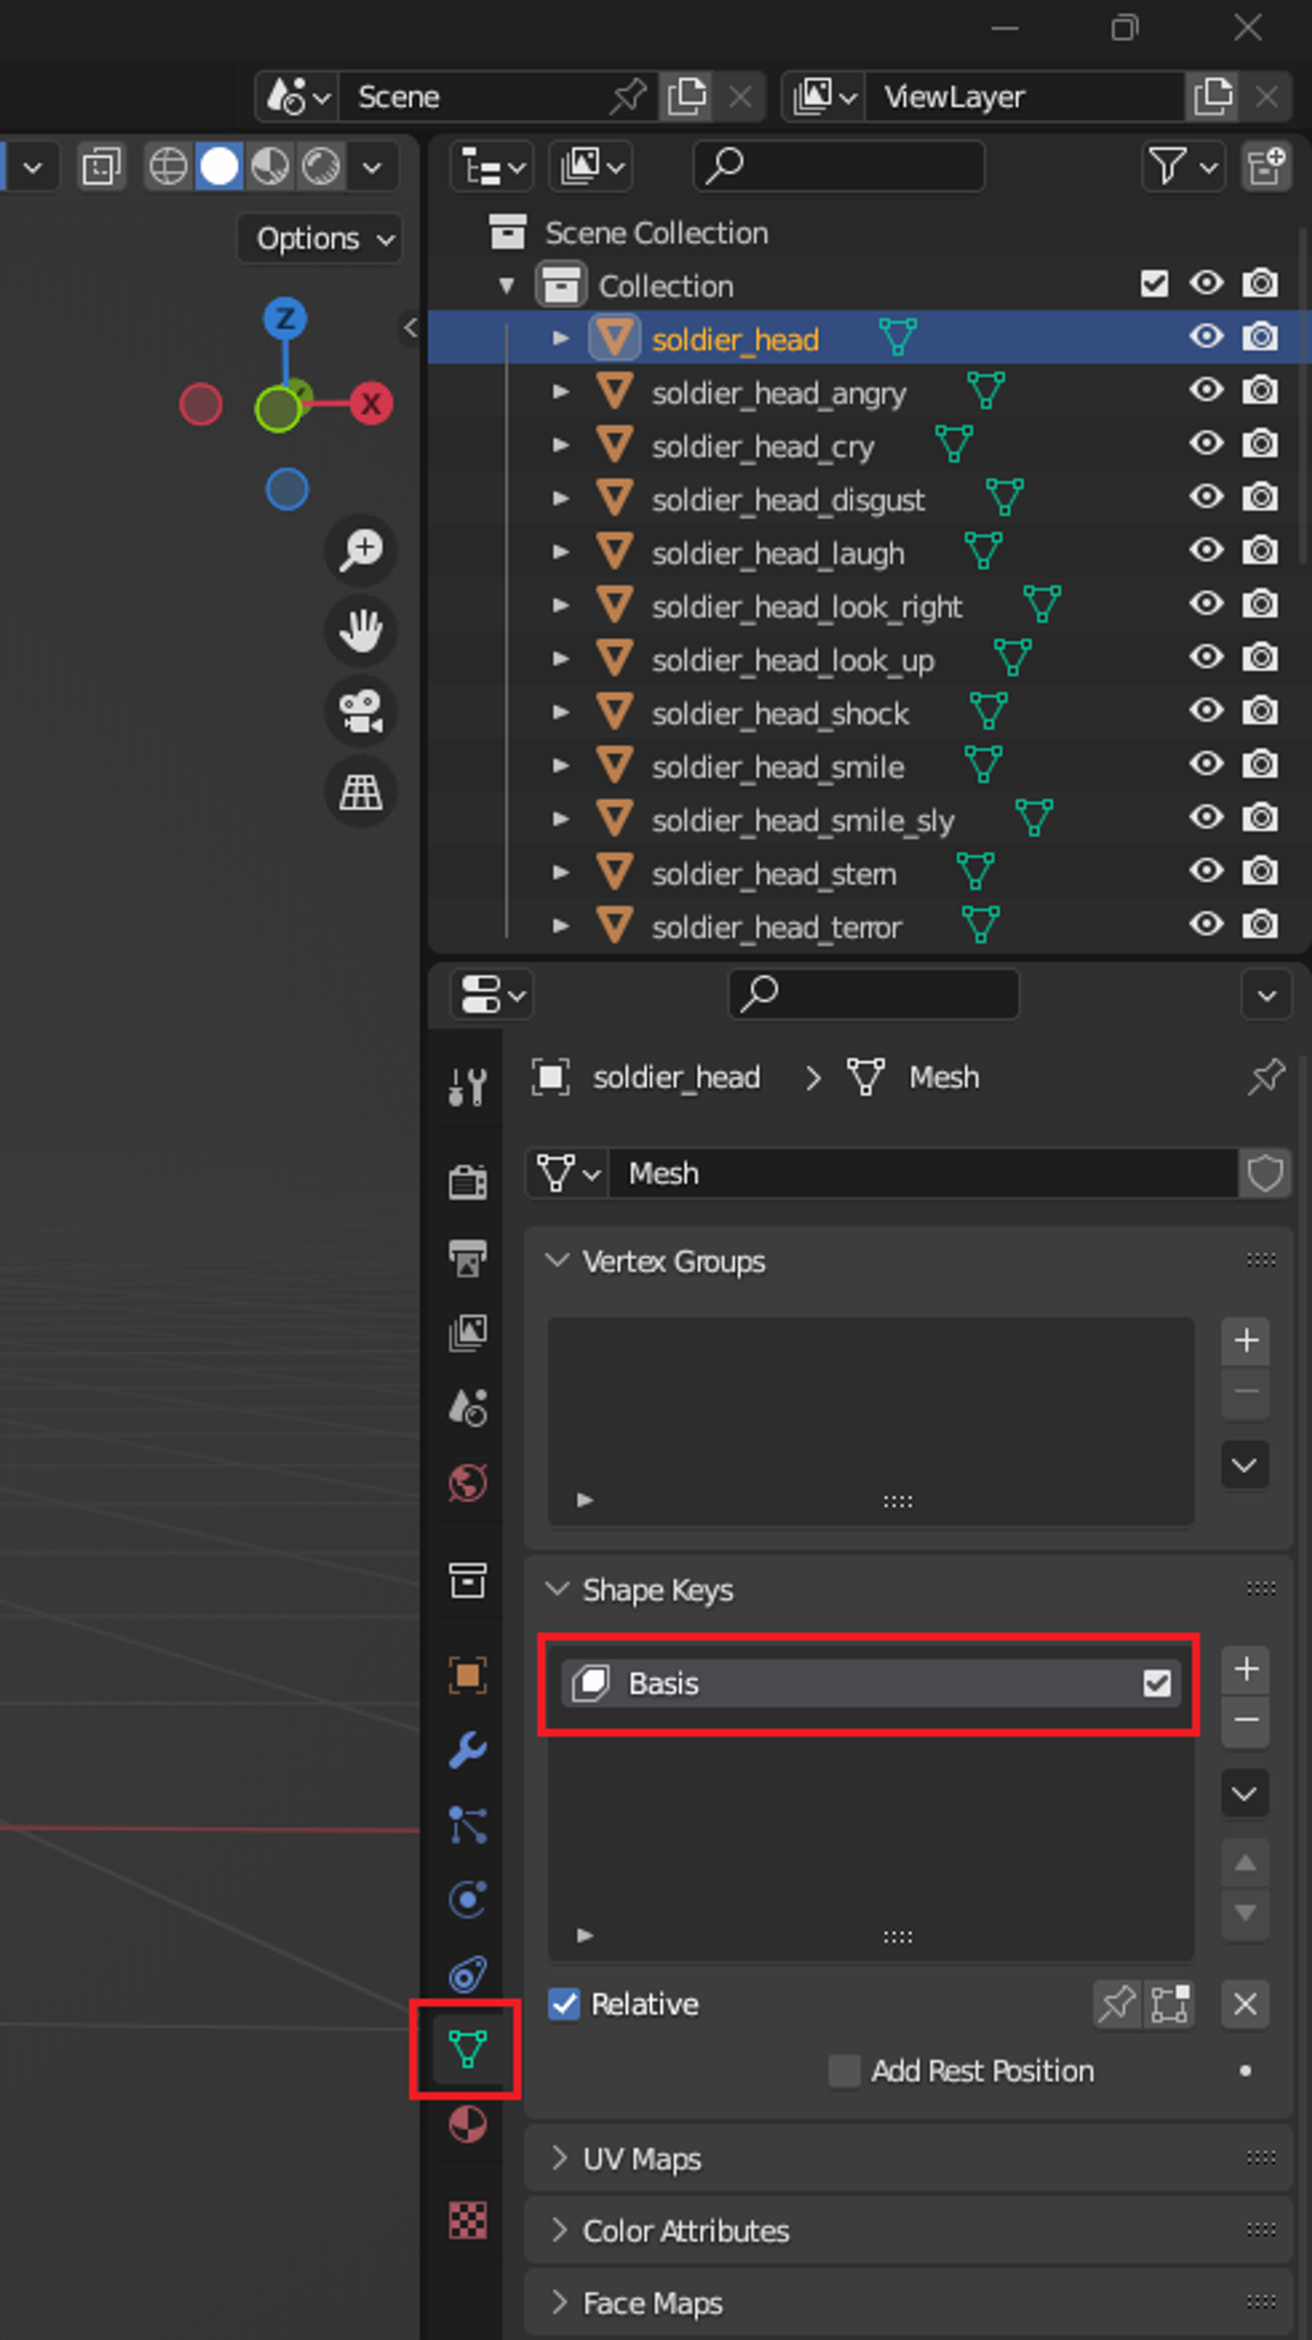1312x2340 pixels.
Task: Open the Material properties tab
Action: (468, 2125)
